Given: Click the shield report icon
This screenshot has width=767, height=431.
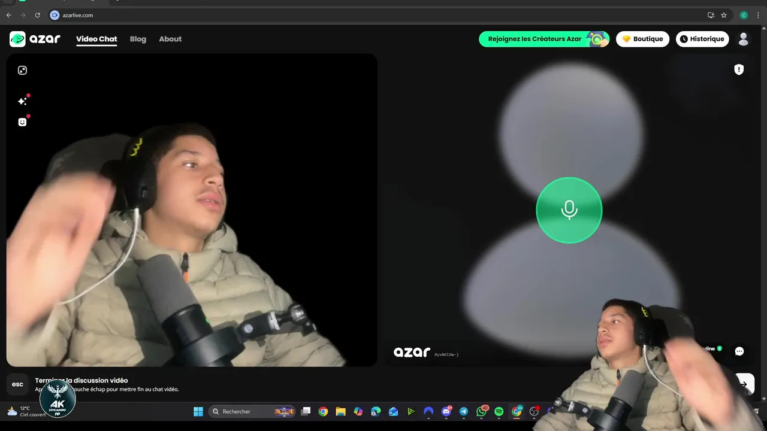Looking at the screenshot, I should tap(739, 69).
